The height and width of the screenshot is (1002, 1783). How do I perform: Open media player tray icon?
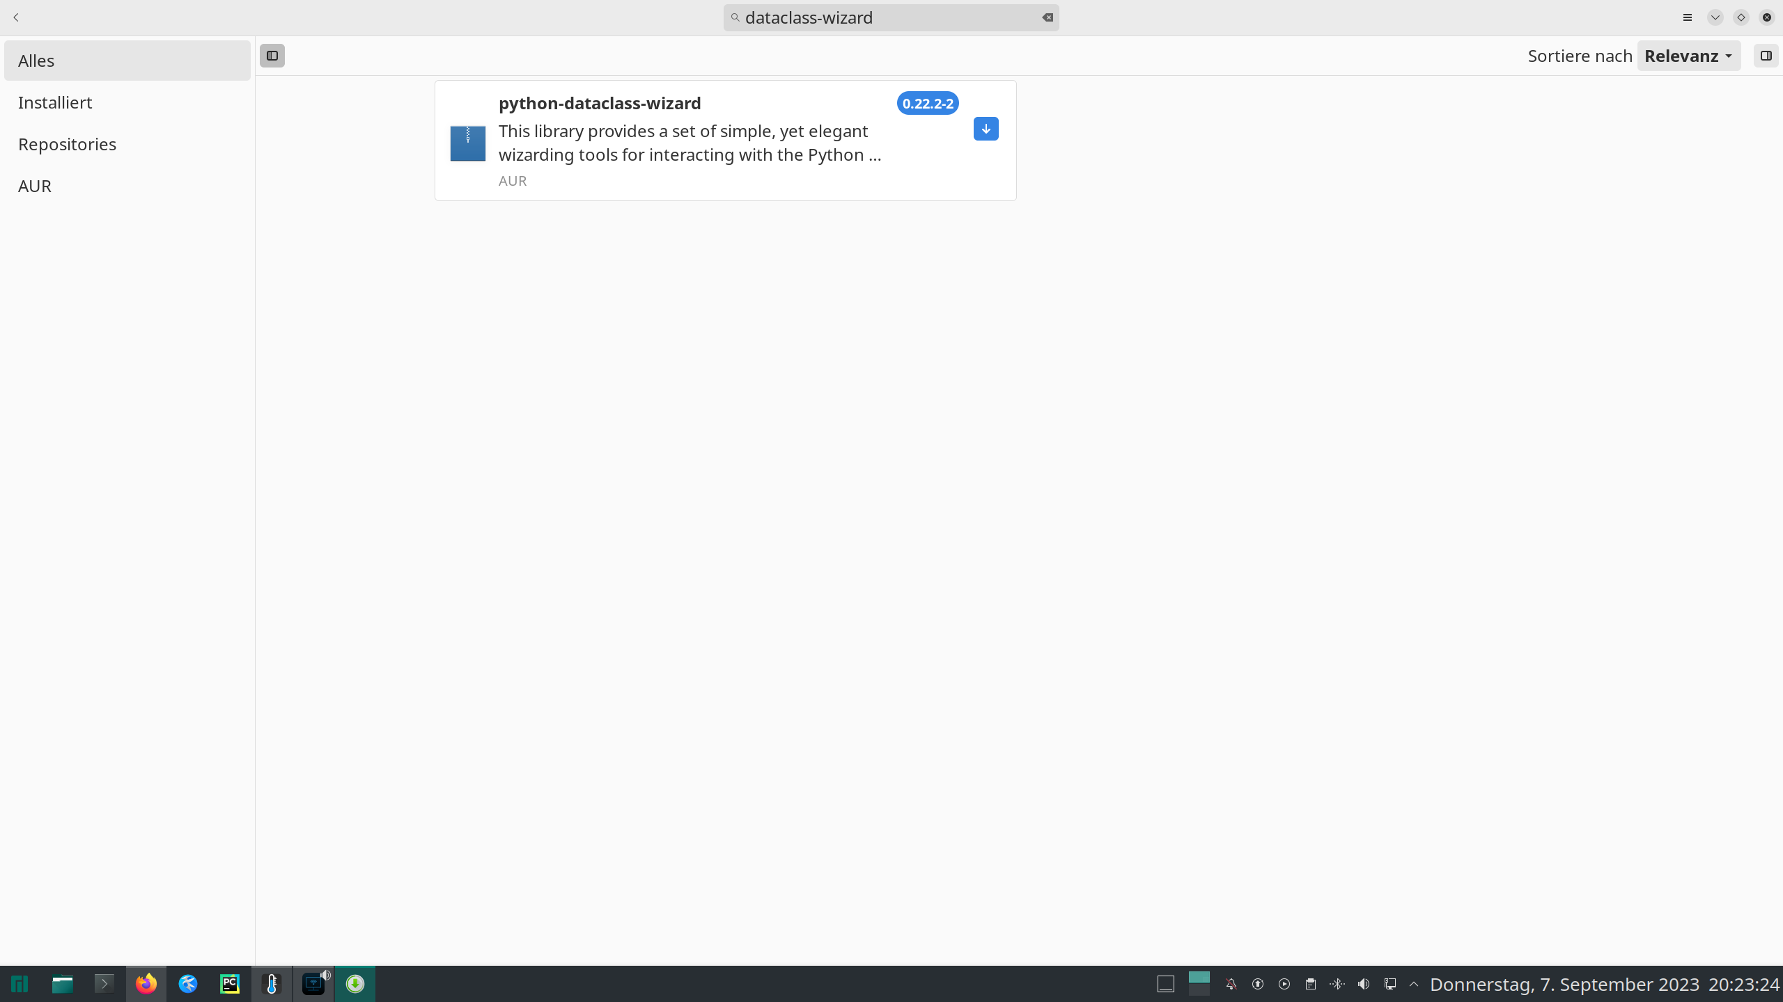1284,984
